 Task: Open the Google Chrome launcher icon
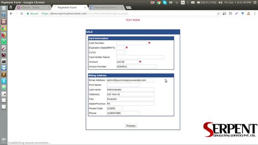tap(4, 29)
